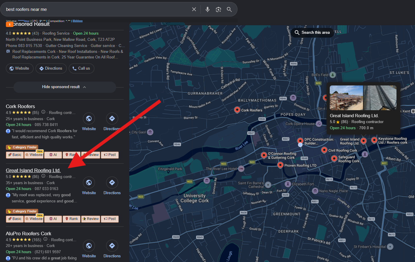Viewport: 415px width, 262px height.
Task: Click the Post button under Cork Roofers
Action: coord(110,155)
